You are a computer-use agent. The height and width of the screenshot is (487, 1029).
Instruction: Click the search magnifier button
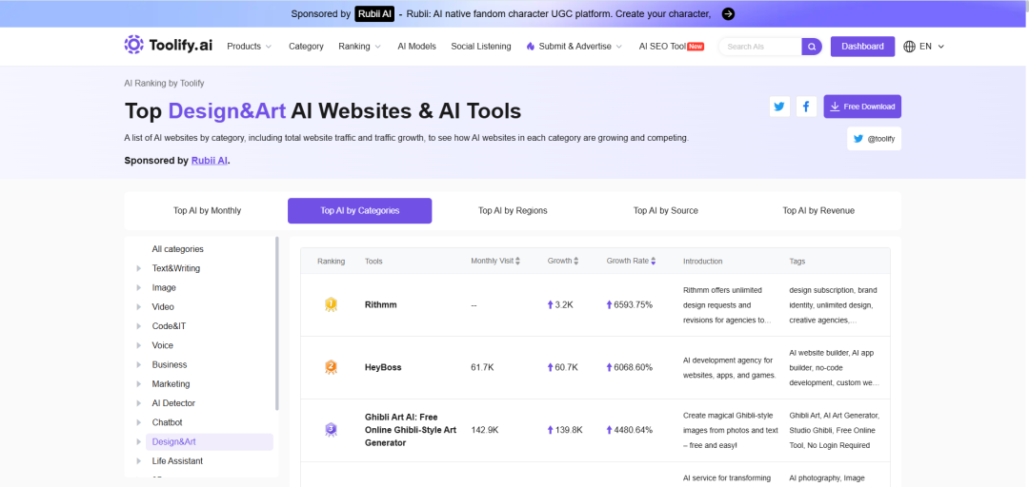click(x=812, y=47)
